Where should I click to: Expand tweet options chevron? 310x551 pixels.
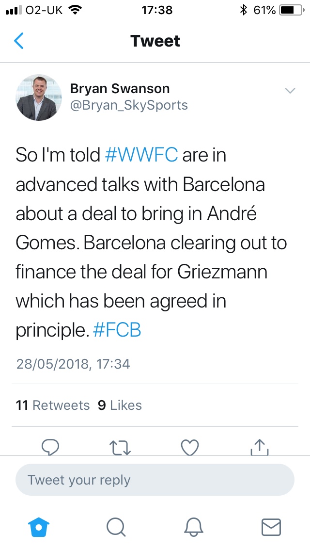pyautogui.click(x=290, y=91)
